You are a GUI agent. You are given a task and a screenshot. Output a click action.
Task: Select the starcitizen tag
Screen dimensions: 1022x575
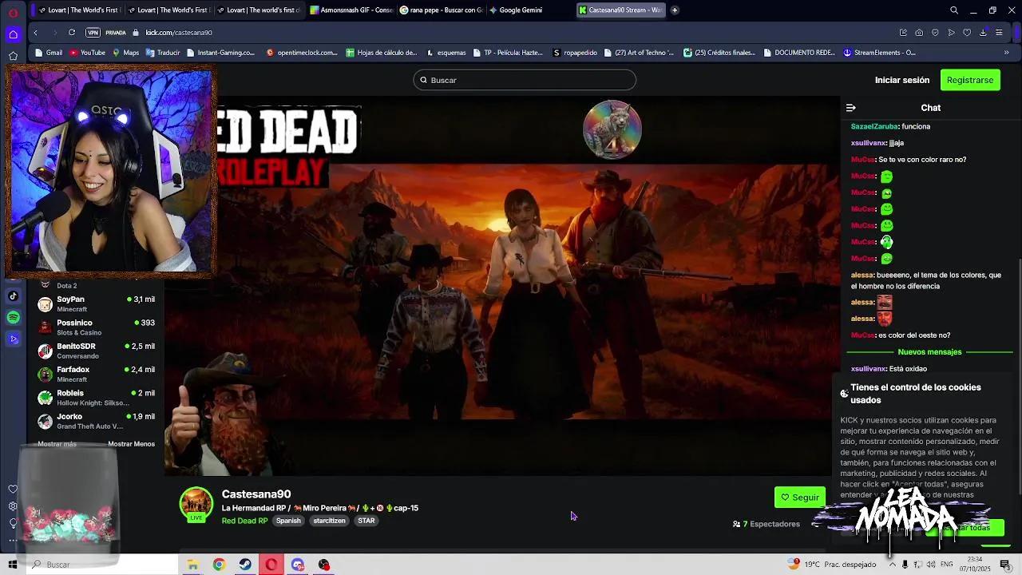tap(329, 521)
